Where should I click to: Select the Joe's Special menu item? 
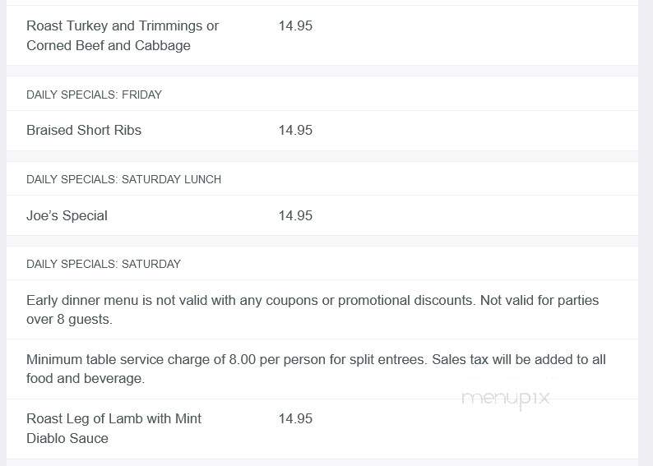tap(67, 215)
